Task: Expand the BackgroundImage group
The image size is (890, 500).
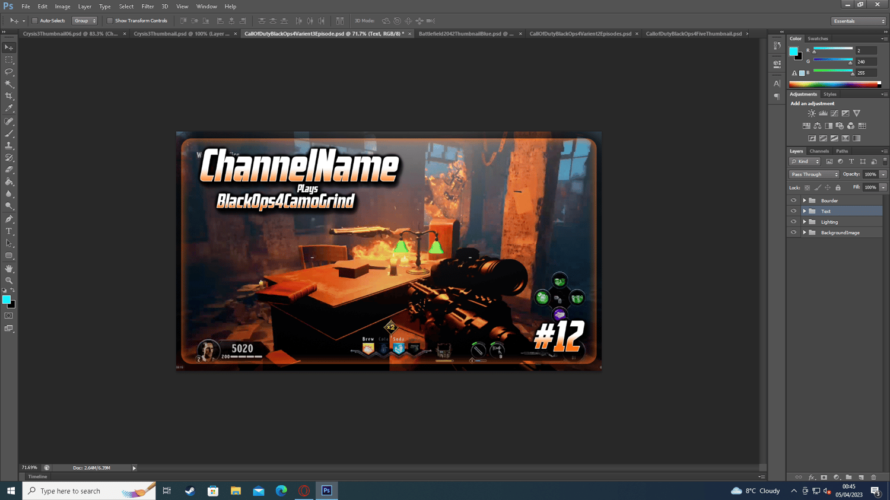Action: coord(805,233)
